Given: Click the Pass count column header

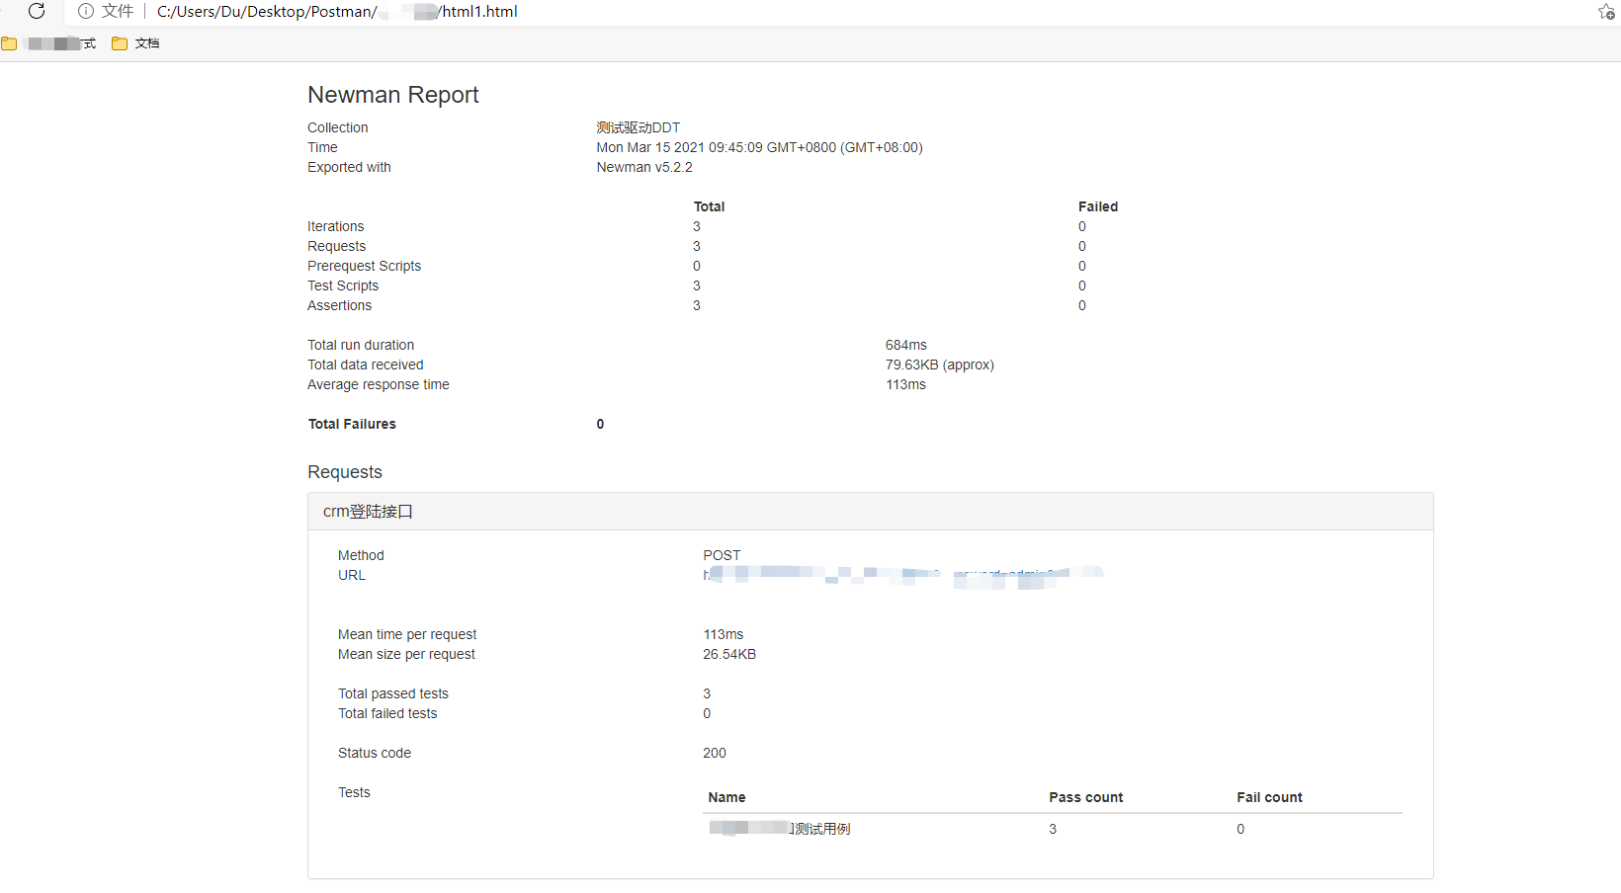Looking at the screenshot, I should click(x=1085, y=797).
